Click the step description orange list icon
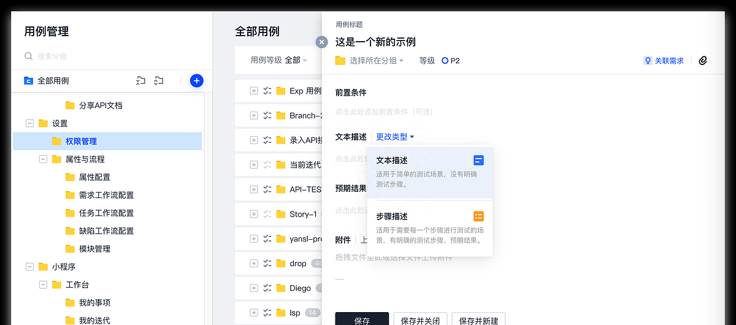The image size is (736, 325). [478, 216]
